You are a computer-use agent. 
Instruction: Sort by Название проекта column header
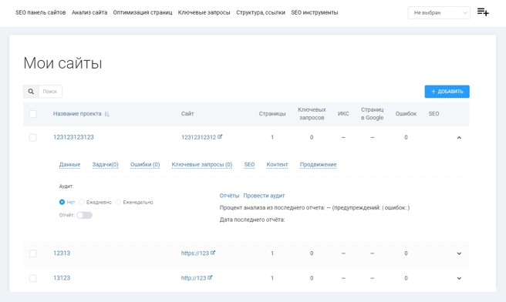point(77,114)
